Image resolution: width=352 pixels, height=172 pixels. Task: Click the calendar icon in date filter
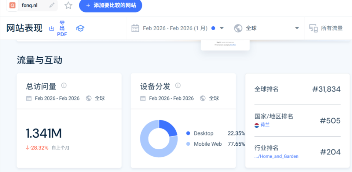135,28
